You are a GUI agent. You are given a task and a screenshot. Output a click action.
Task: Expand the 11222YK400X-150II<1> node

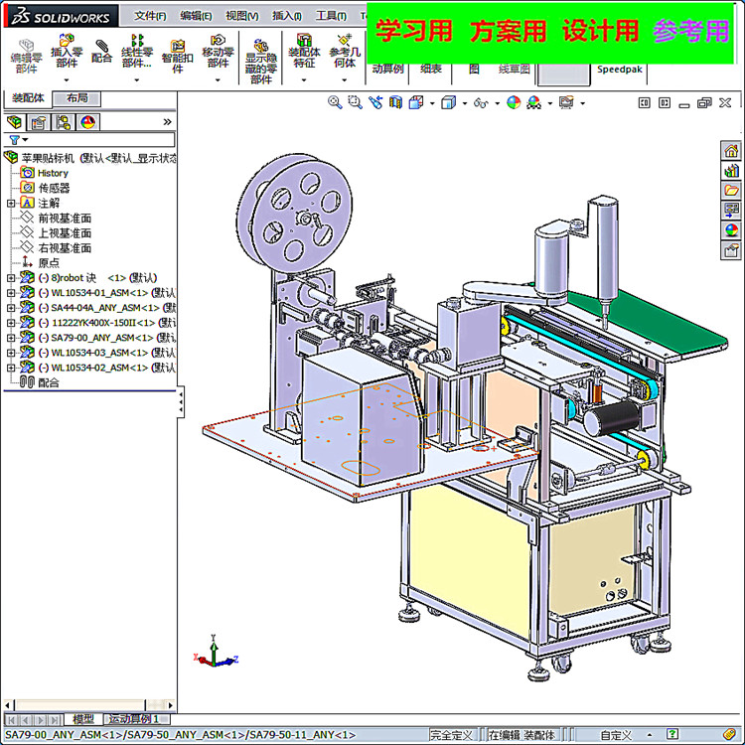pos(11,323)
